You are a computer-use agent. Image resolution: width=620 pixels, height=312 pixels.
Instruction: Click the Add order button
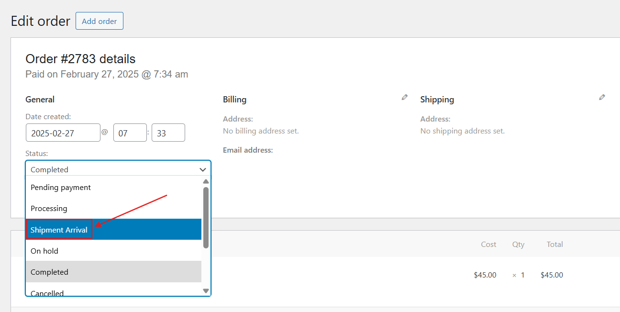point(100,21)
